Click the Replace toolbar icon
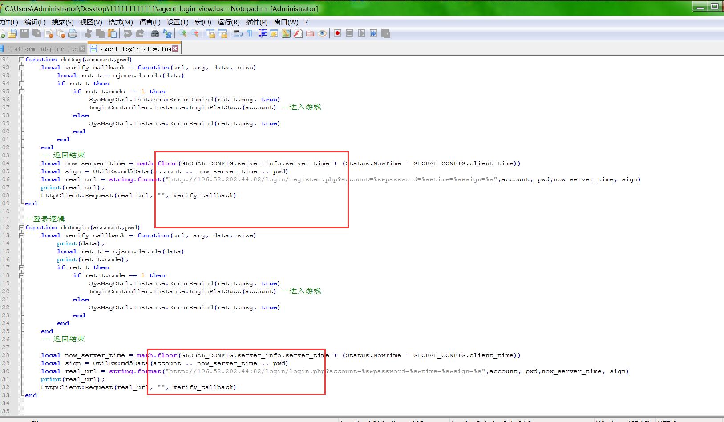The image size is (724, 422). coord(167,33)
